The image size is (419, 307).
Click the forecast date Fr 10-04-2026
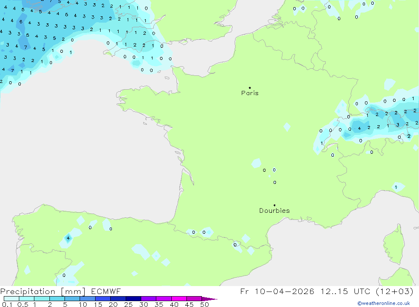pos(277,291)
